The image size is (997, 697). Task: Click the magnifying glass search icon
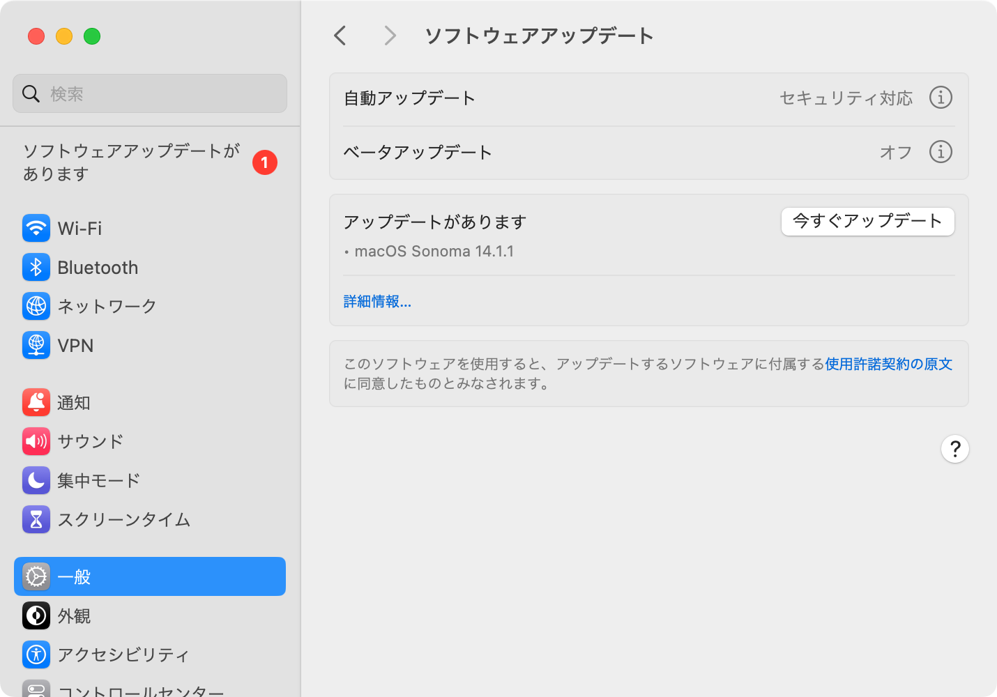(31, 93)
